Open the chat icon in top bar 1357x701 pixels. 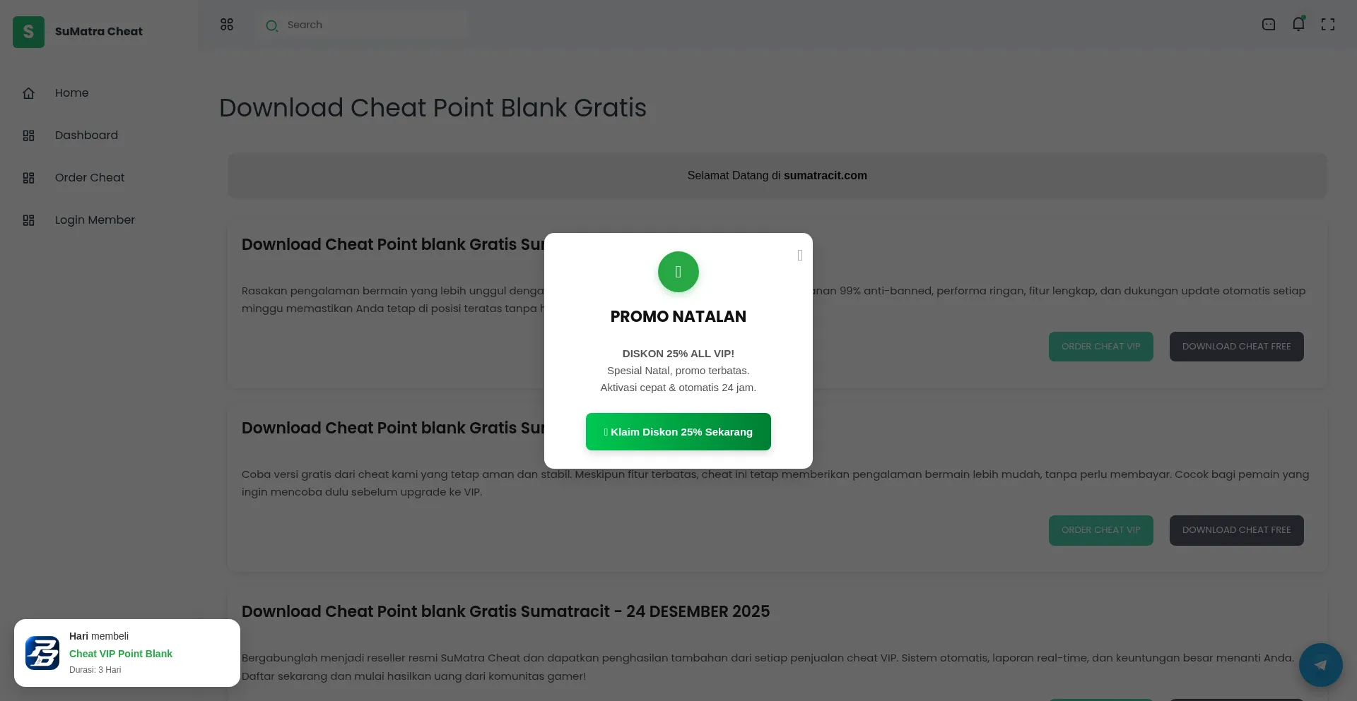[x=1269, y=25]
